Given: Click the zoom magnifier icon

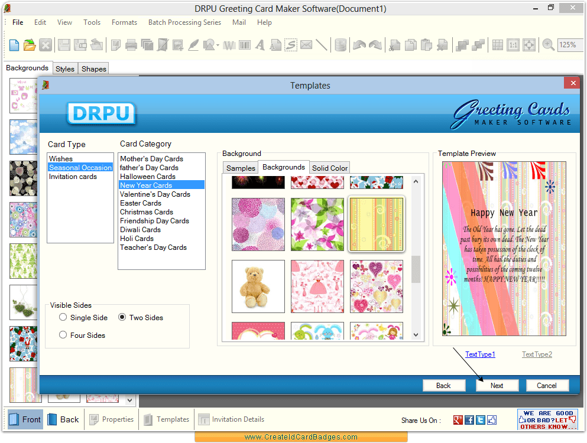Looking at the screenshot, I should pos(549,45).
